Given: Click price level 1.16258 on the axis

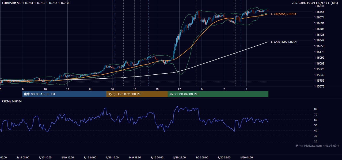Looking at the screenshot, I should 319,46.
